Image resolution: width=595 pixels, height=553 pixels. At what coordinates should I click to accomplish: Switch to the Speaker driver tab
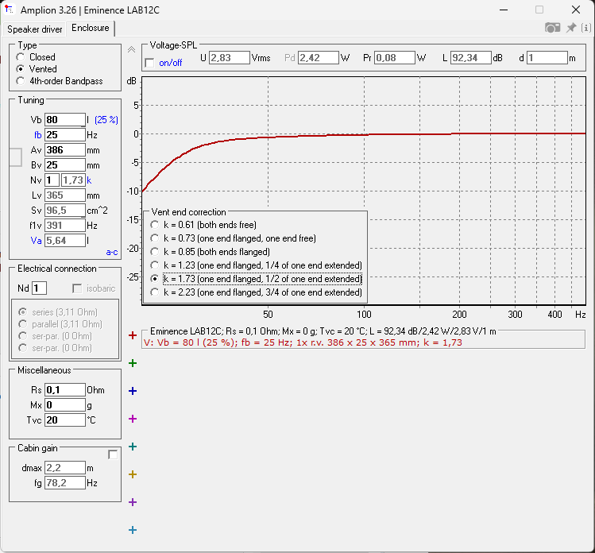[x=34, y=29]
